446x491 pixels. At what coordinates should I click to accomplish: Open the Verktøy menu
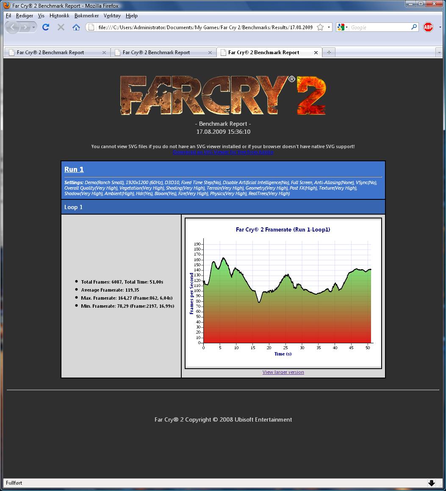point(112,16)
